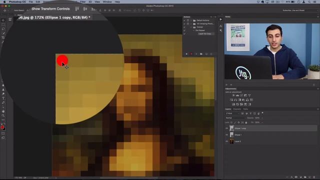
Task: Open the layer filter Kind dropdown
Action: click(232, 113)
